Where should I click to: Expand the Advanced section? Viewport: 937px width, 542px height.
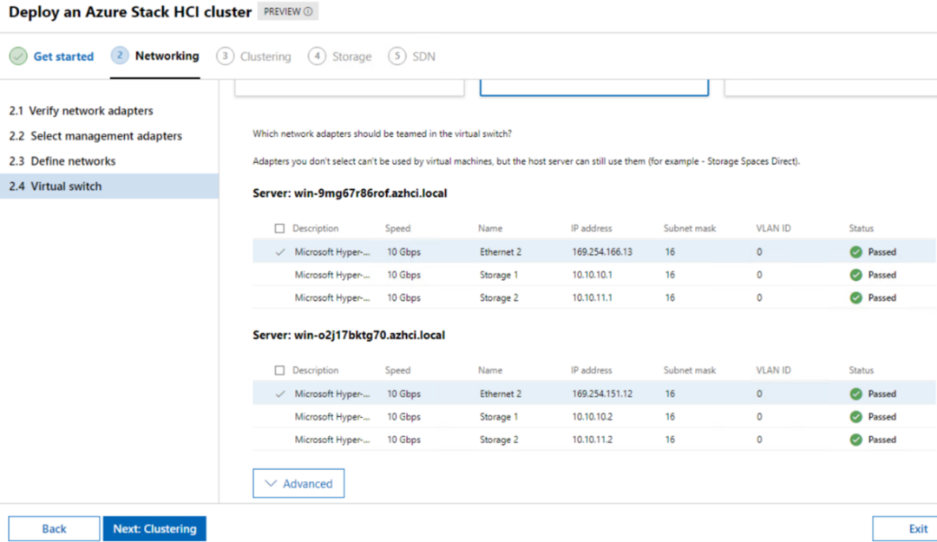click(298, 483)
